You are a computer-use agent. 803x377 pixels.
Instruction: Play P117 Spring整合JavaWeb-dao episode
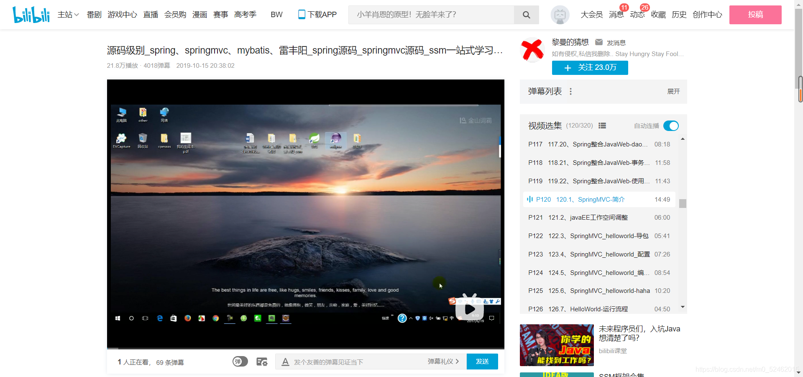(x=599, y=144)
